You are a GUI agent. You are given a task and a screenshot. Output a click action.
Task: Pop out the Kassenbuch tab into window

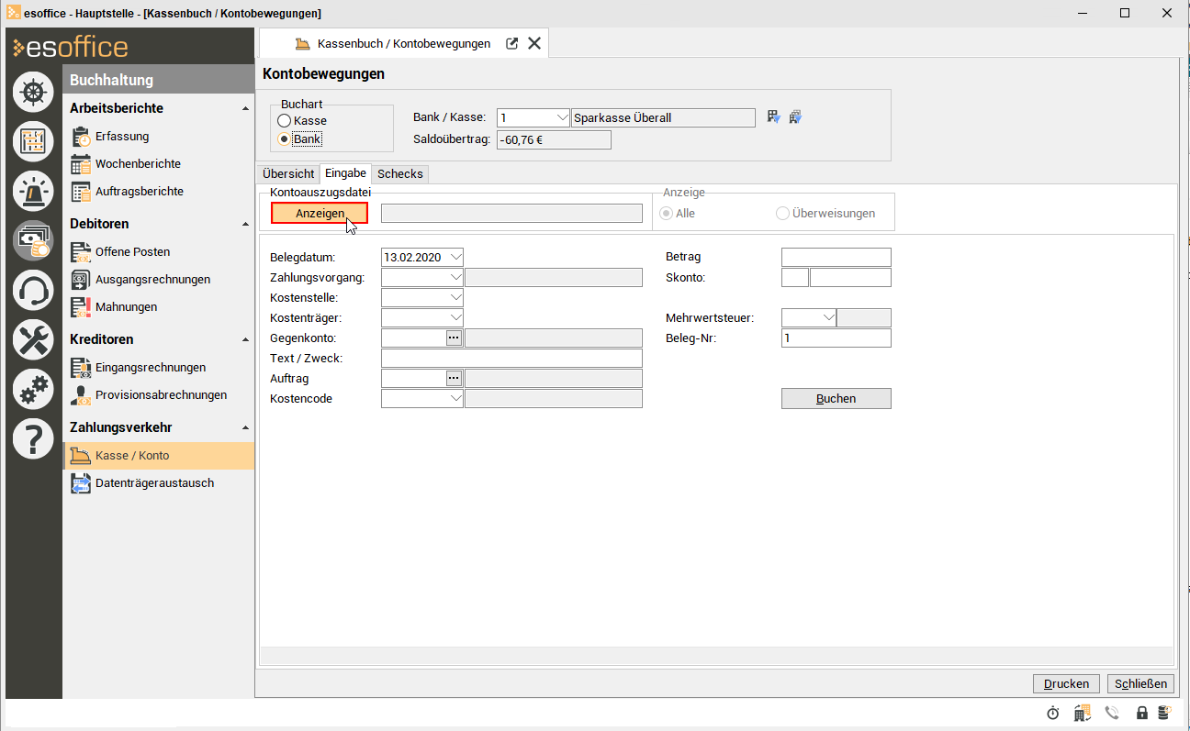512,43
